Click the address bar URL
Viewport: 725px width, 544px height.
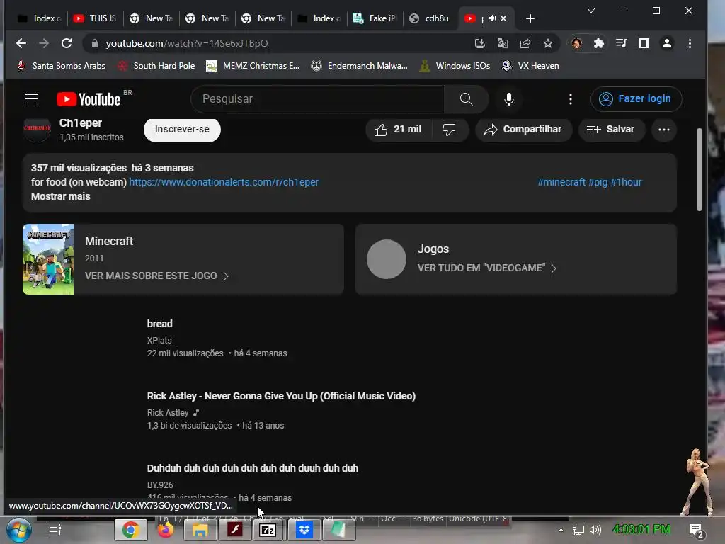(x=187, y=43)
